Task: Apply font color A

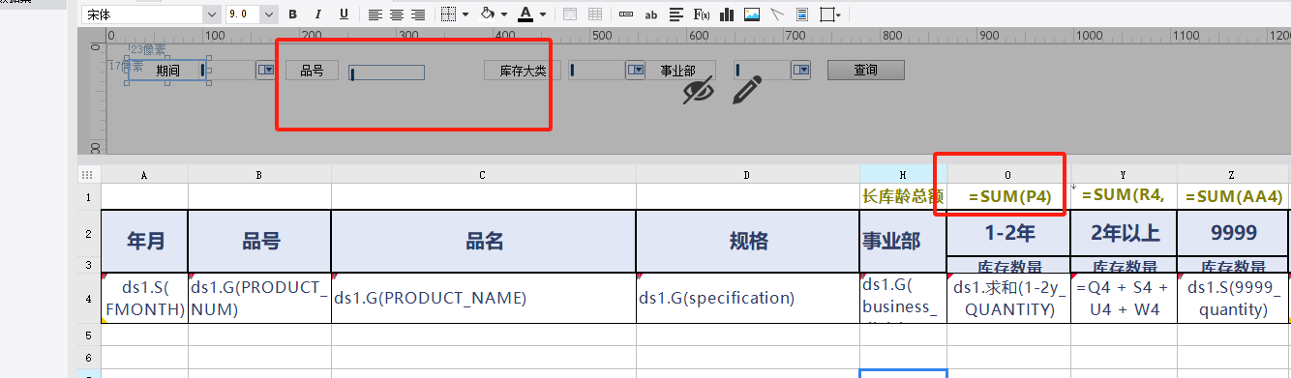Action: 525,15
